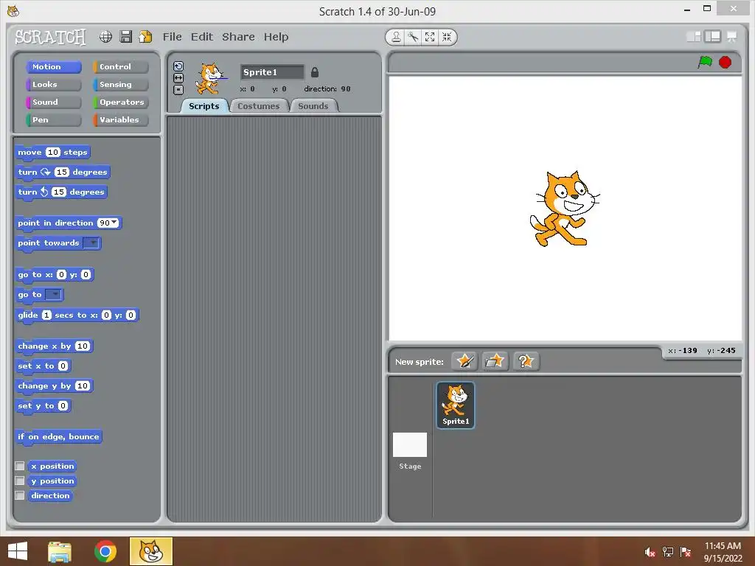Click the glide secs value field
Image resolution: width=755 pixels, height=566 pixels.
[46, 315]
